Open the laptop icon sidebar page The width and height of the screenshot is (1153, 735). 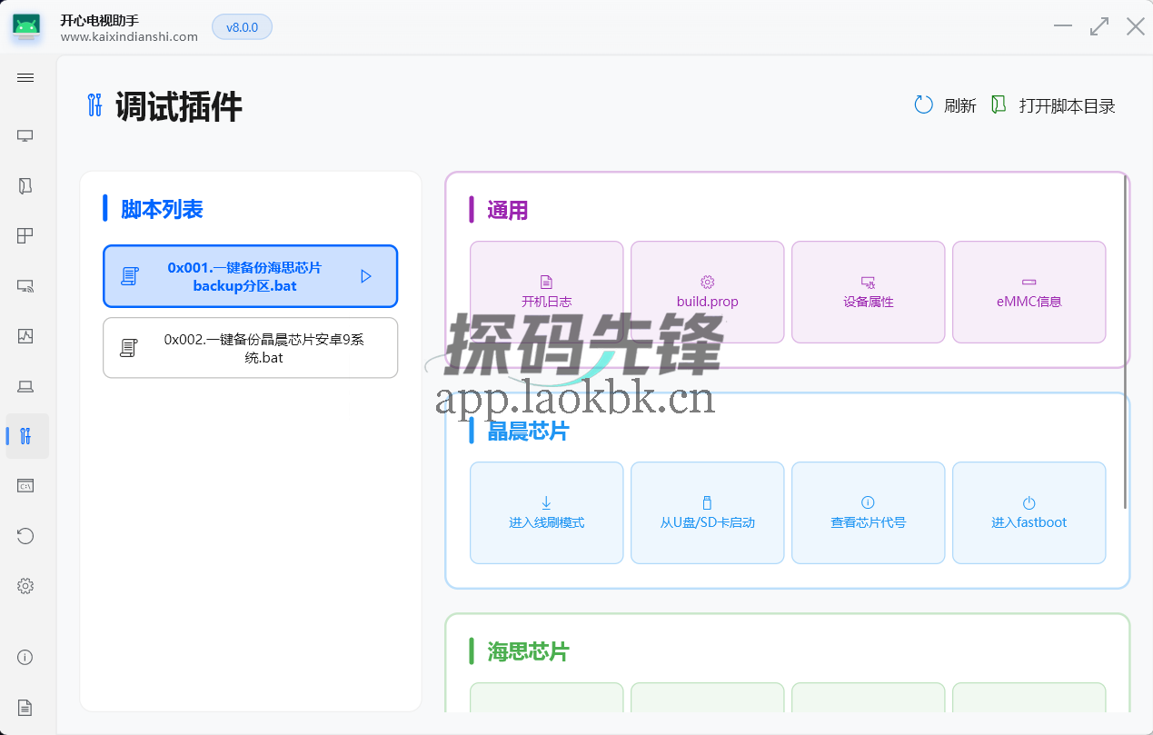(x=25, y=386)
